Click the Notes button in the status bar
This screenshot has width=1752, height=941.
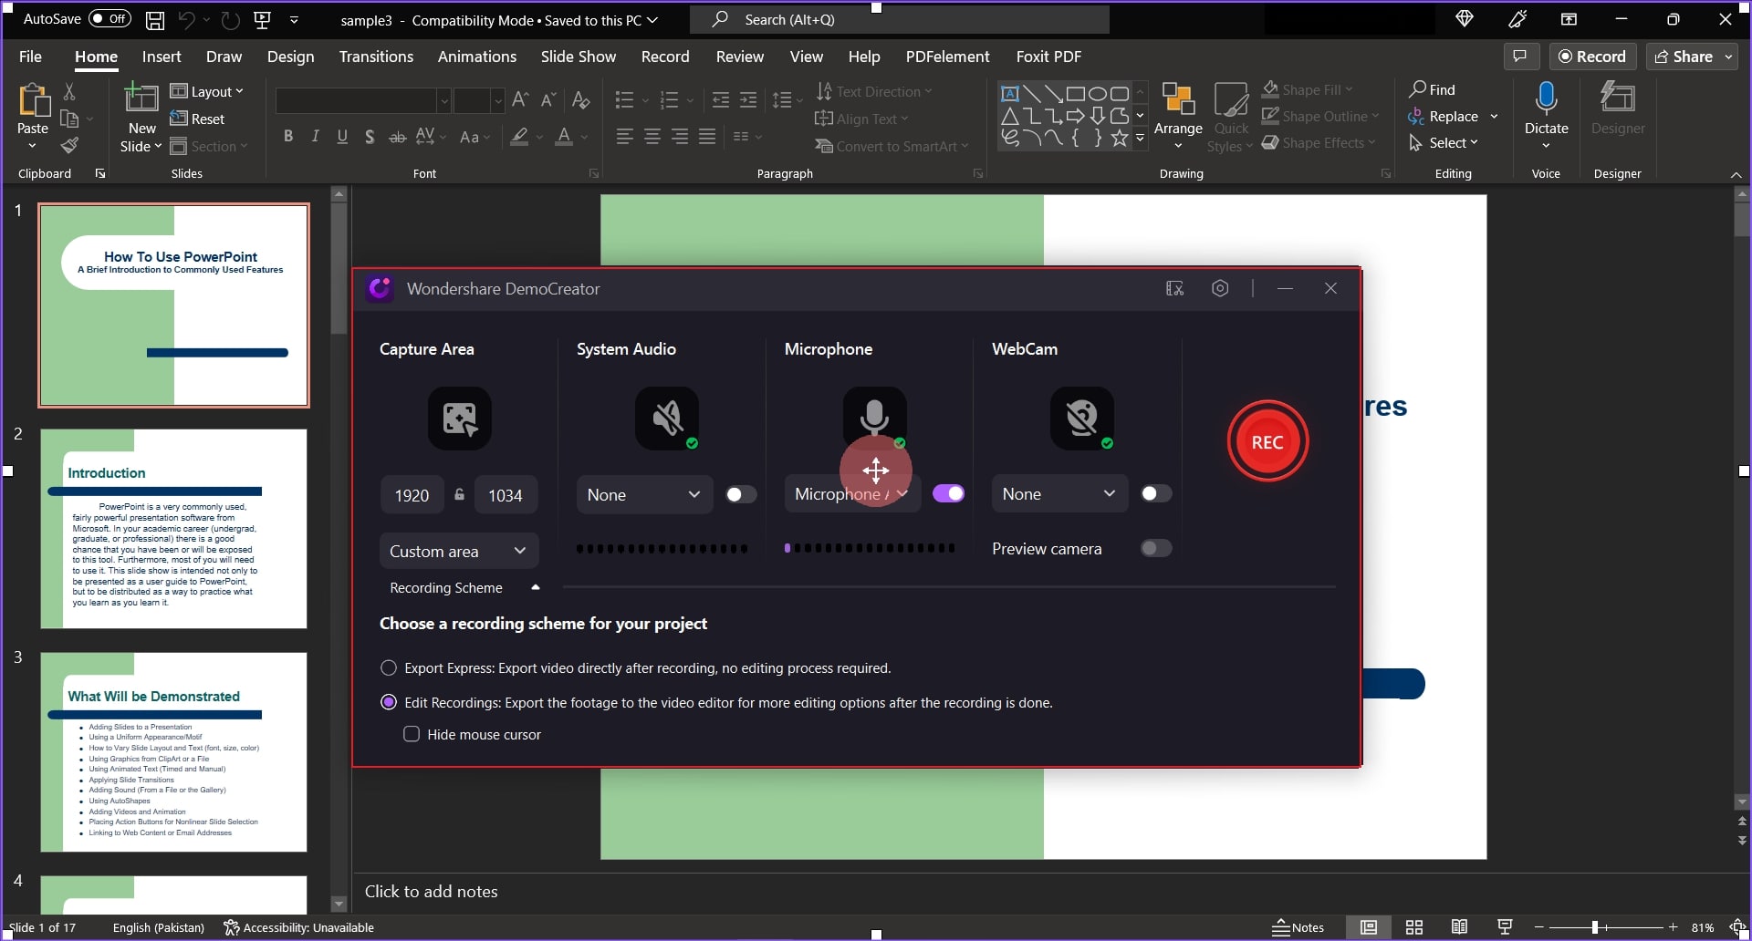point(1298,927)
